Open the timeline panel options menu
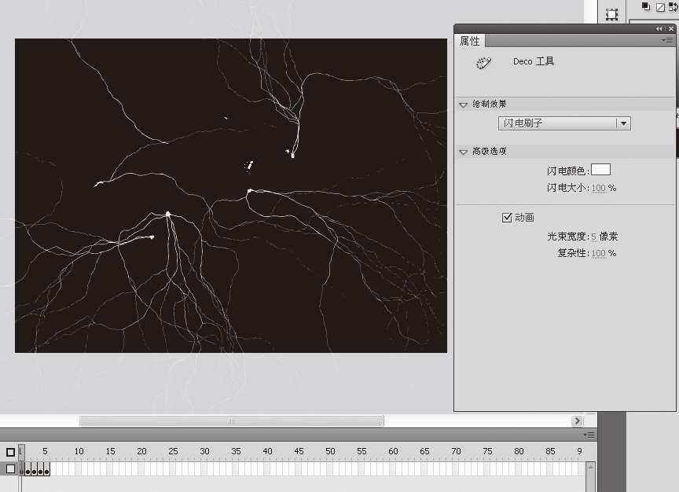This screenshot has width=679, height=492. (589, 435)
